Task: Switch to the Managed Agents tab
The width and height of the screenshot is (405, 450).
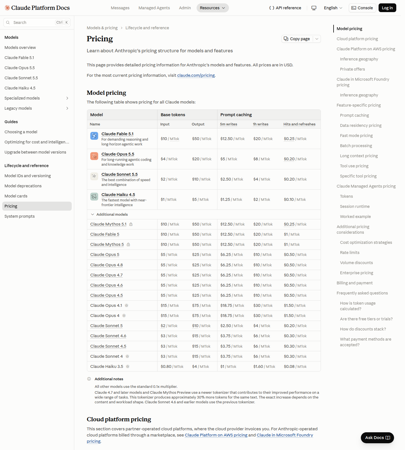Action: pos(154,8)
